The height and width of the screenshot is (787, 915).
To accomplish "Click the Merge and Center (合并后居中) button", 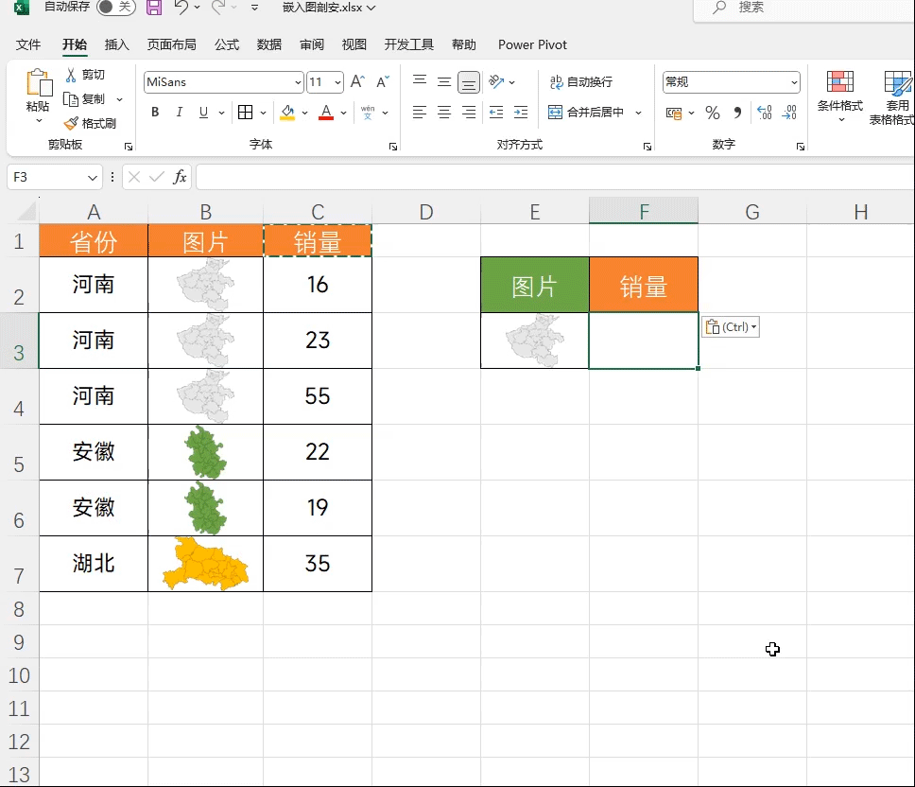I will pyautogui.click(x=586, y=113).
